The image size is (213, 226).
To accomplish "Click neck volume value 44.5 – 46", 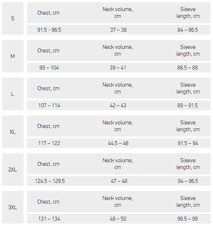I will pos(118,143).
